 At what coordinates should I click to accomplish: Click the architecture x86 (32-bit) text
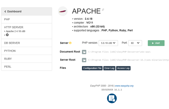click(x=89, y=27)
